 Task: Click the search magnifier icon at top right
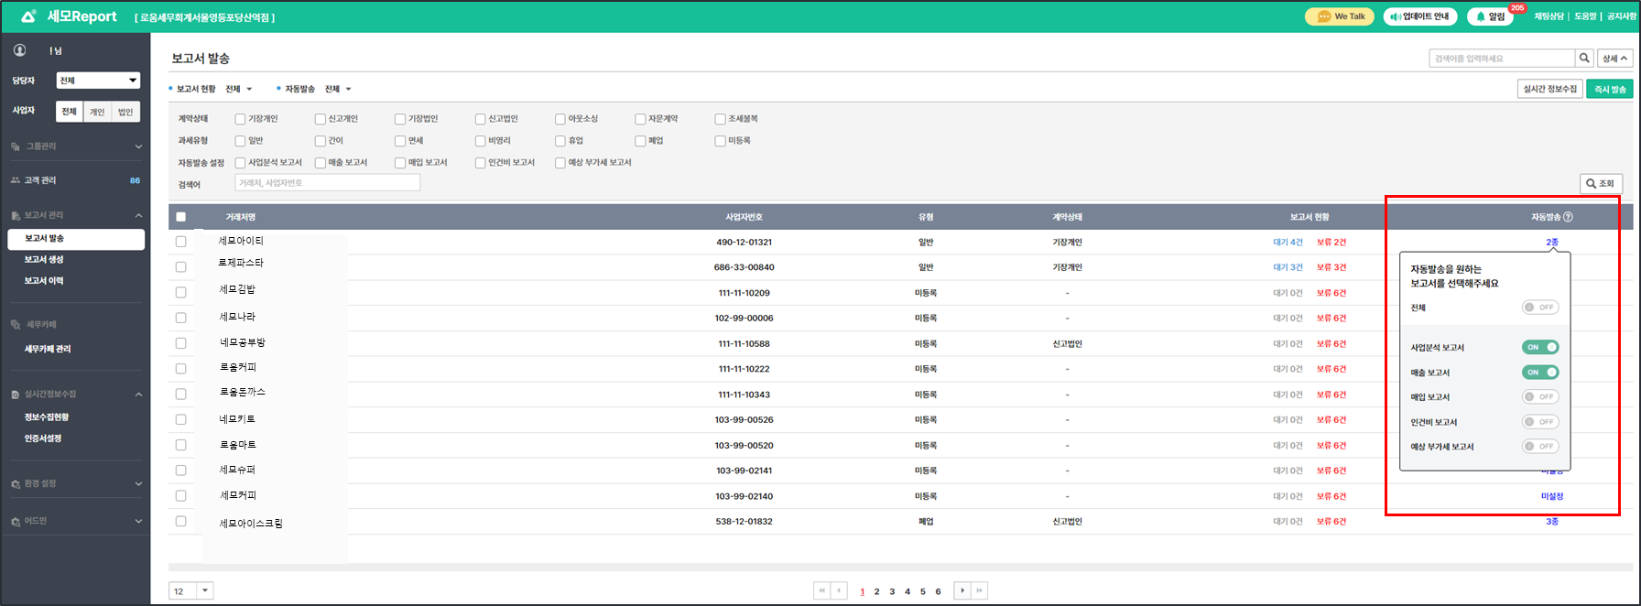pyautogui.click(x=1584, y=59)
